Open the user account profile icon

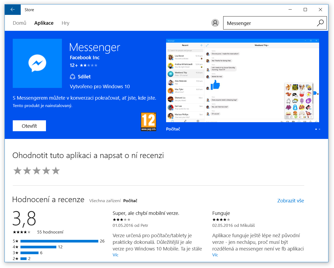(215, 23)
